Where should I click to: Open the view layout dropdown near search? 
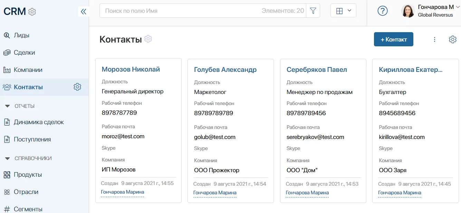(343, 10)
